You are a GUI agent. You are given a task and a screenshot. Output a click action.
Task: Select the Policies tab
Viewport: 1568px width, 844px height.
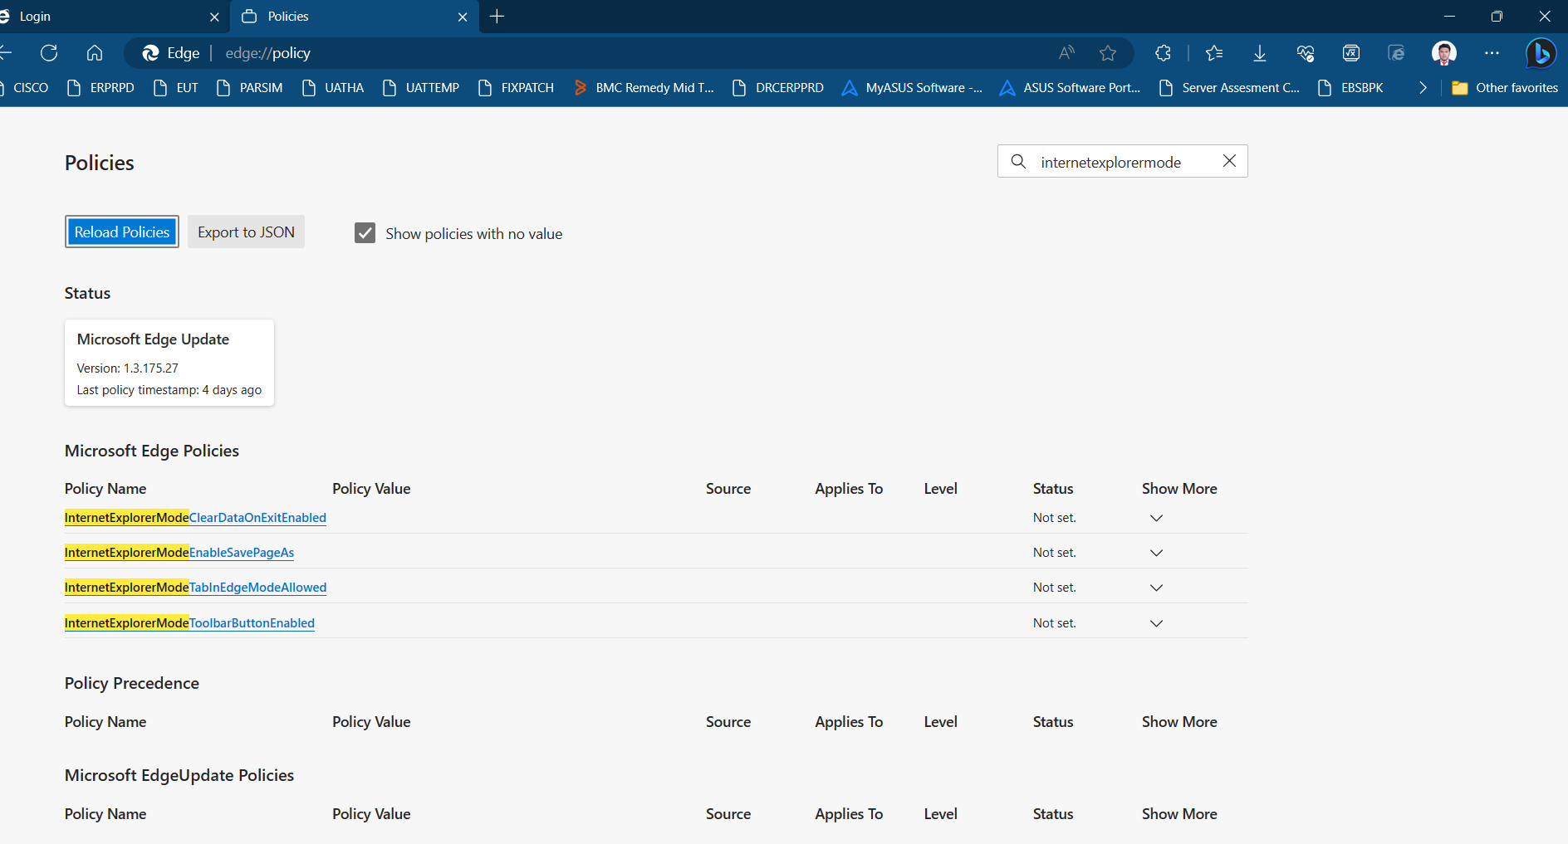tap(355, 17)
